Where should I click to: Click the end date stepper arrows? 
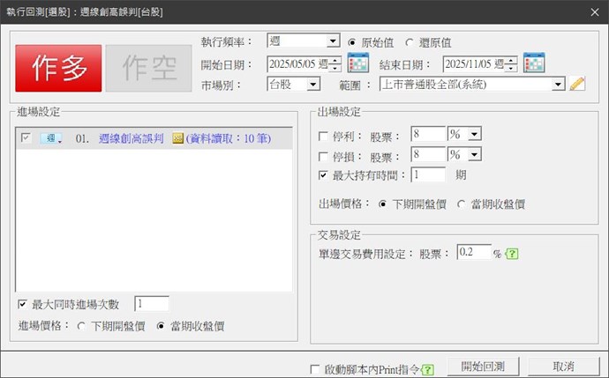tap(511, 64)
